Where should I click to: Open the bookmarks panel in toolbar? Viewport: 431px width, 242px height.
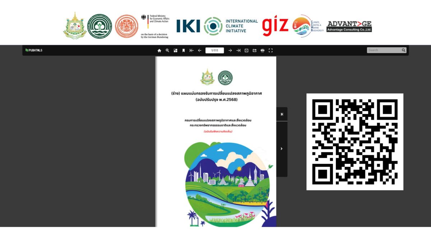(x=184, y=51)
